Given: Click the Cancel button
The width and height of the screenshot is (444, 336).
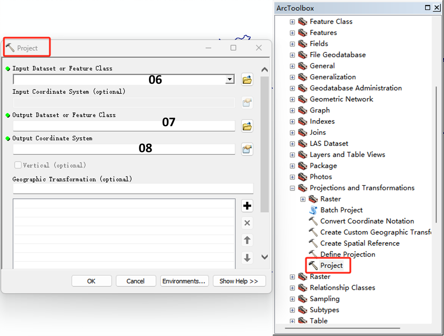Looking at the screenshot, I should point(136,281).
